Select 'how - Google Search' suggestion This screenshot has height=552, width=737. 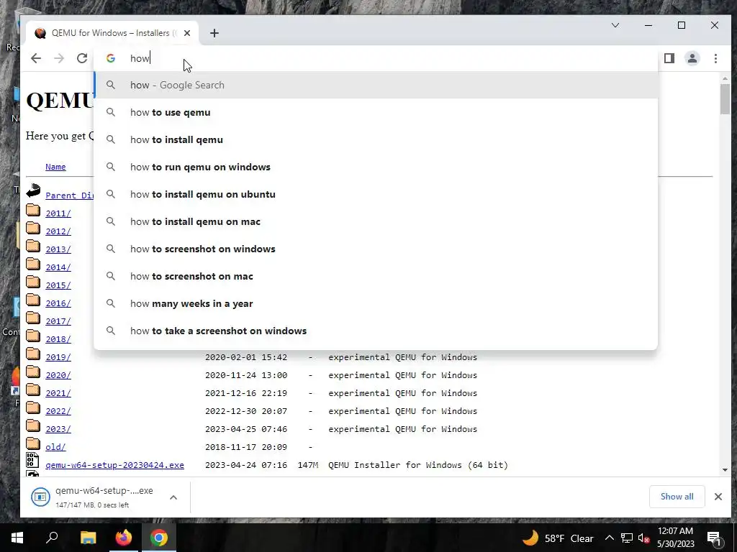376,85
